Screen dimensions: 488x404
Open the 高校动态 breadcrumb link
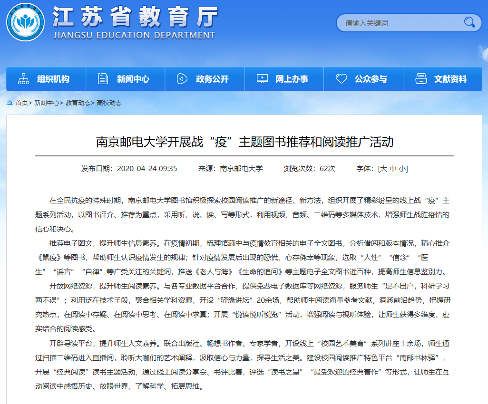point(109,103)
